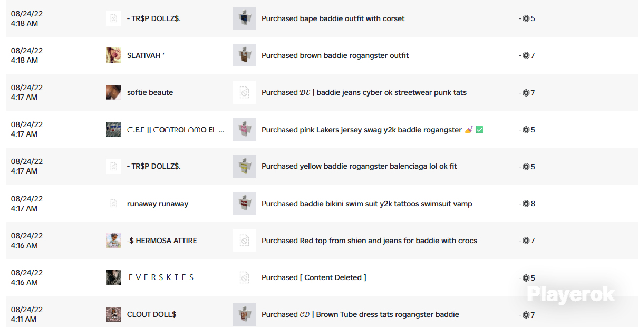Click -$ HERMOSA ATTIRE group avatar
Viewport: 638px width, 327px height.
click(x=113, y=241)
